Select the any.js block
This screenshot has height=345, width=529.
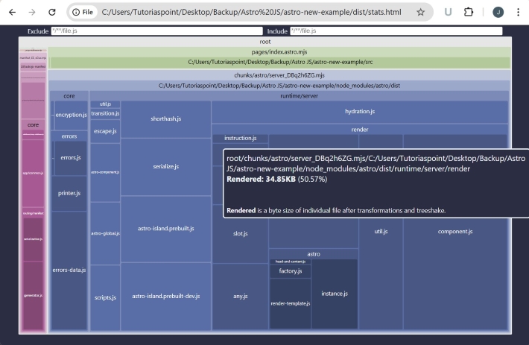pos(241,296)
